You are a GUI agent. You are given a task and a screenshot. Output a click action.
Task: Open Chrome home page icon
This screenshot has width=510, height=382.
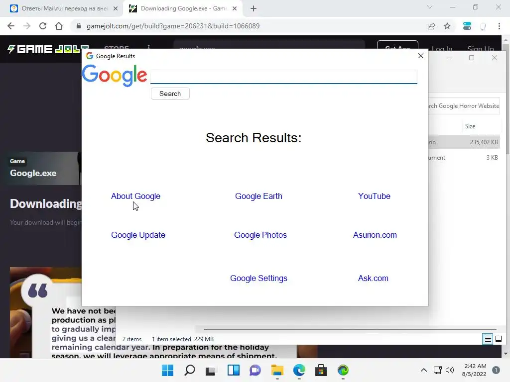pyautogui.click(x=59, y=26)
